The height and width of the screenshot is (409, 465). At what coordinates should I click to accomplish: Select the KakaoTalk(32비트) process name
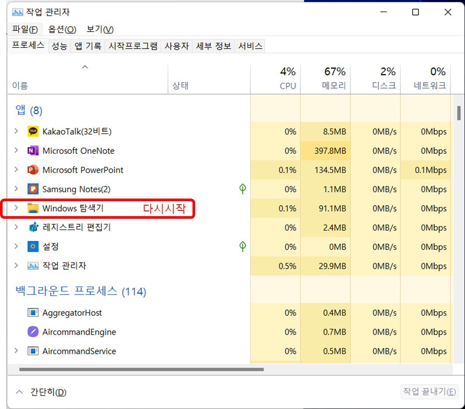click(x=77, y=131)
